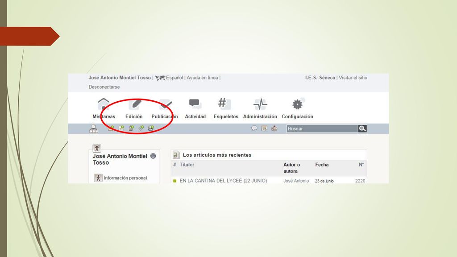Select the Esqueletos menu label
457x257 pixels.
226,116
